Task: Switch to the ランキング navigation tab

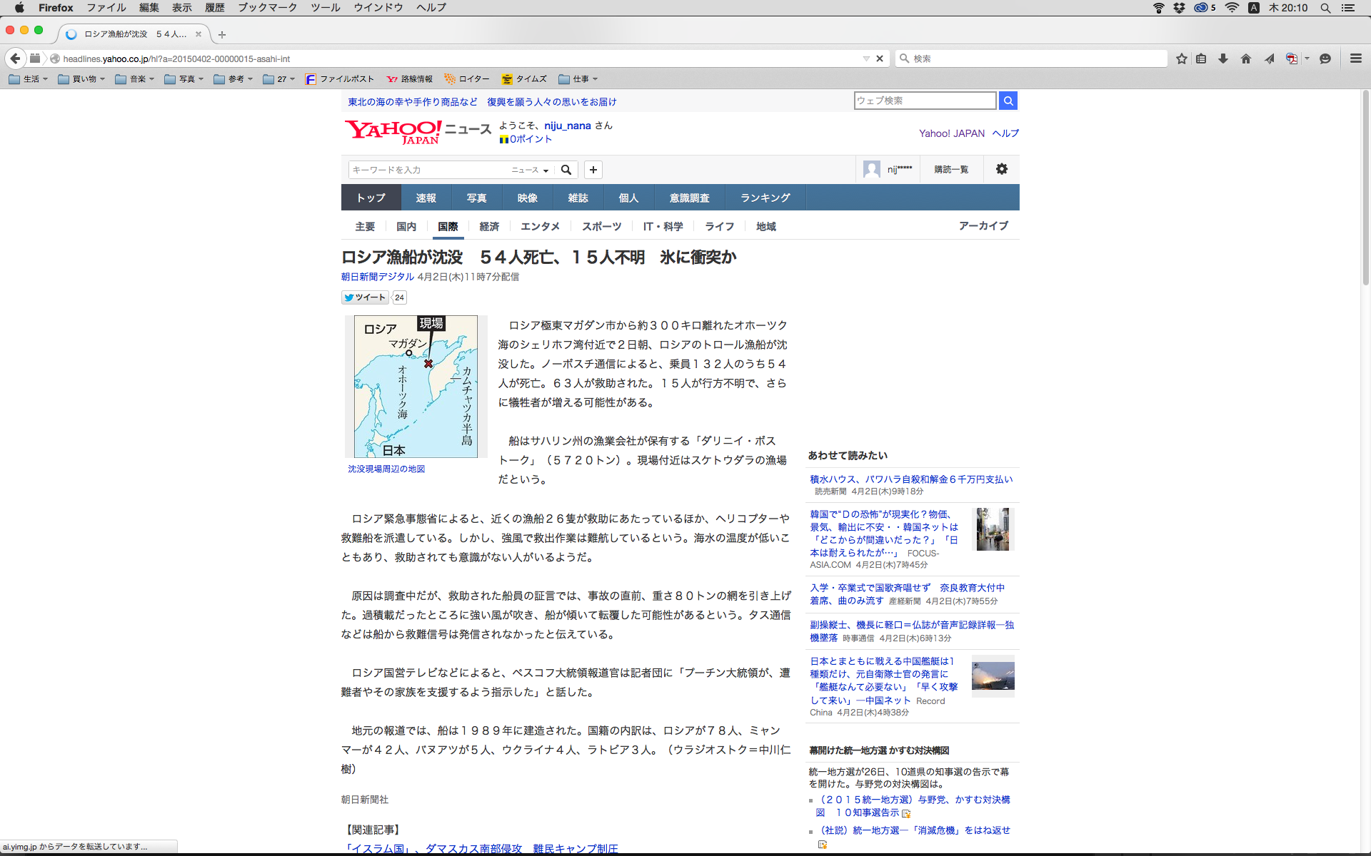Action: pos(765,198)
